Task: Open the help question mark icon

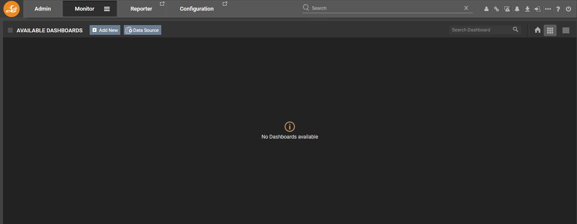Action: coord(558,9)
